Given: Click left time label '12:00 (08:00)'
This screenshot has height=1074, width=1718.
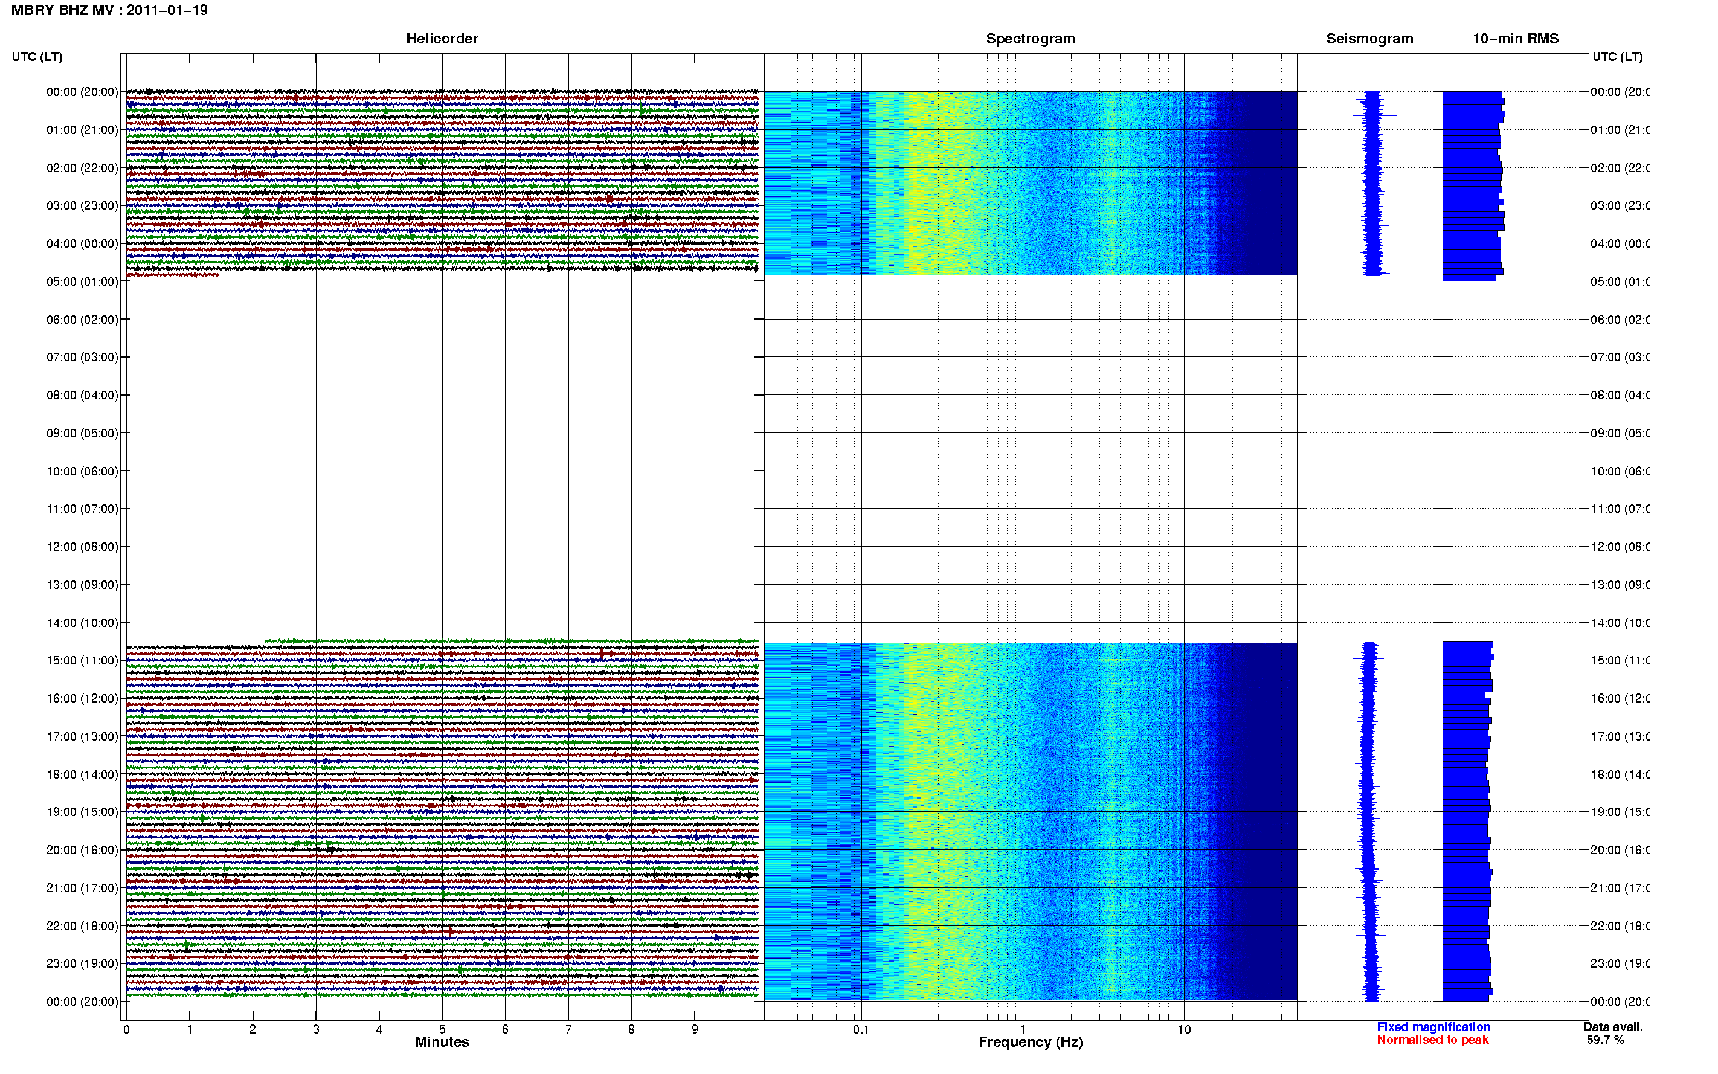Looking at the screenshot, I should coord(82,547).
